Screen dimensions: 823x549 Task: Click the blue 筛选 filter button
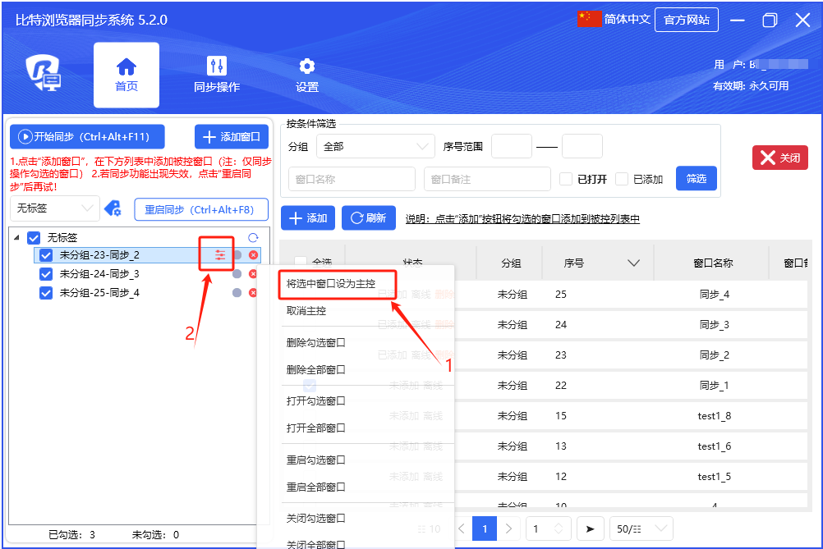(x=696, y=179)
